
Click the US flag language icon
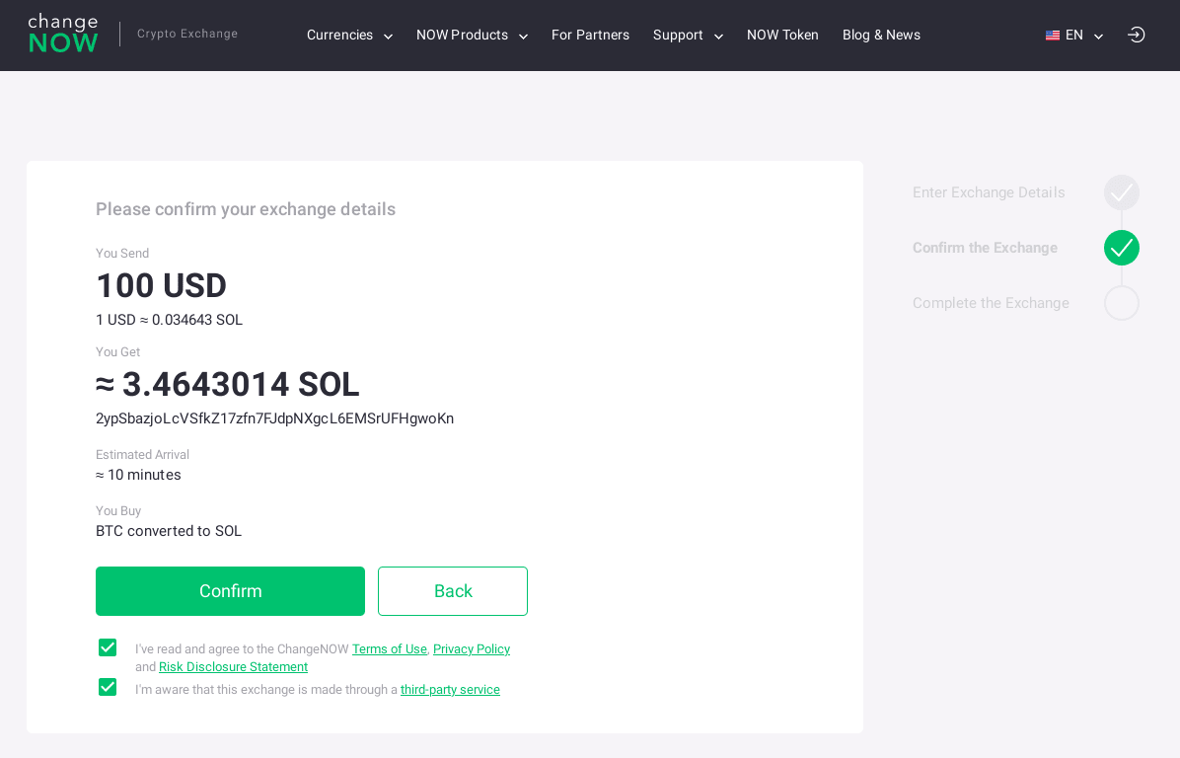(x=1053, y=36)
